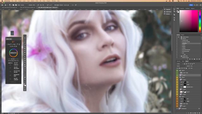Image resolution: width=202 pixels, height=114 pixels.
Task: Pick a color in the Color panel field
Action: point(189,21)
